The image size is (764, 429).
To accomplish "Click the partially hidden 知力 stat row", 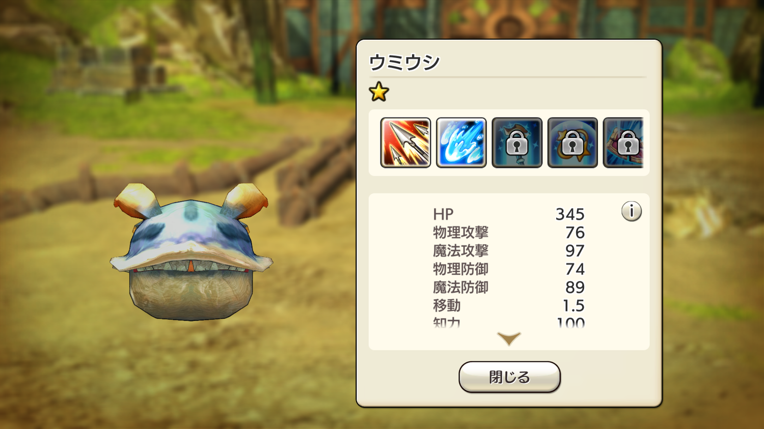I will (509, 322).
